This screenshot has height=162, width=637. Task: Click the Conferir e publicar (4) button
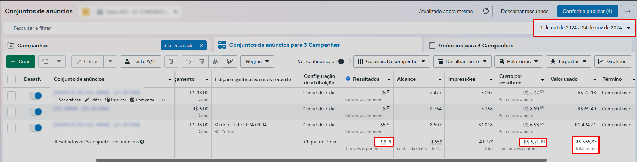tap(587, 11)
